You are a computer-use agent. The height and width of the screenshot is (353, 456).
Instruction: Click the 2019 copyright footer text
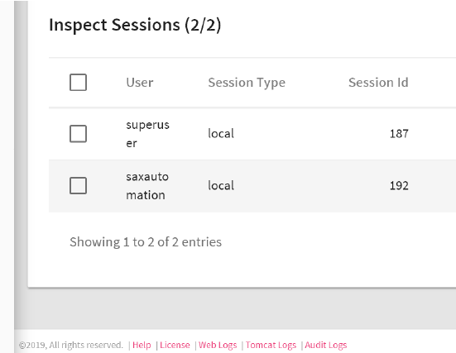click(x=70, y=345)
